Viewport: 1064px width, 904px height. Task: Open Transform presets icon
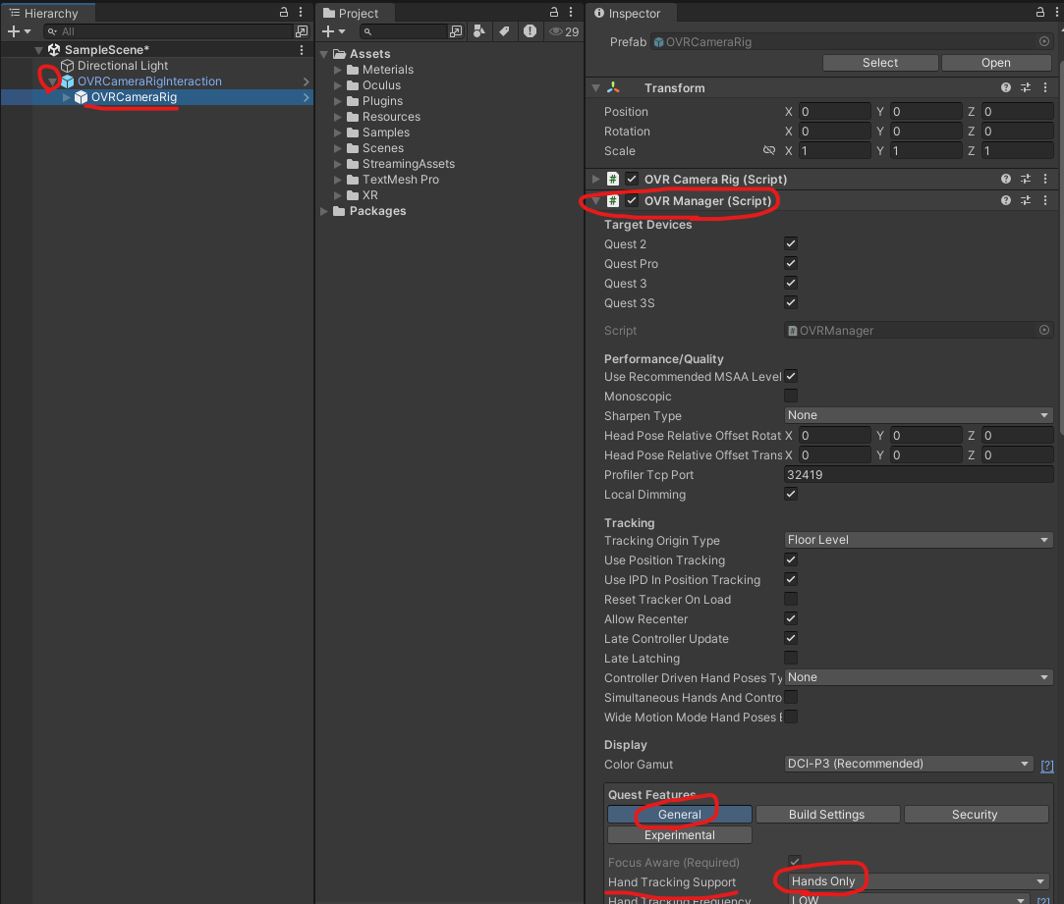[x=1026, y=87]
